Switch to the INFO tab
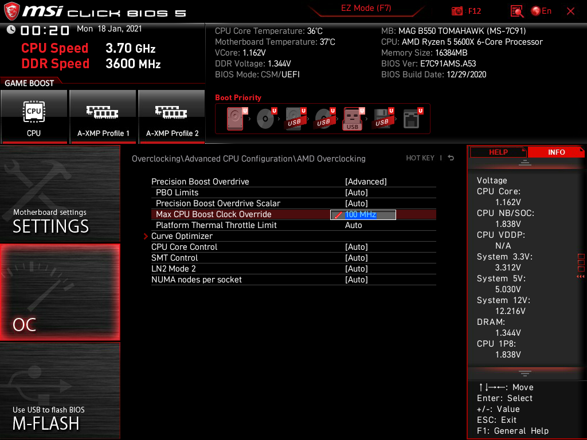Image resolution: width=587 pixels, height=440 pixels. (x=556, y=152)
